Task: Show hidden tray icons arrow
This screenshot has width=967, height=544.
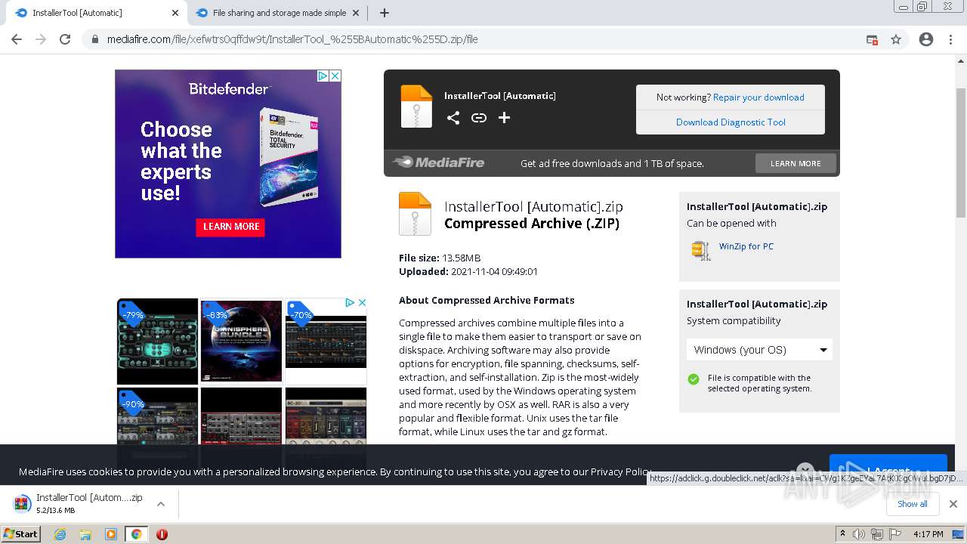Action: coord(842,534)
